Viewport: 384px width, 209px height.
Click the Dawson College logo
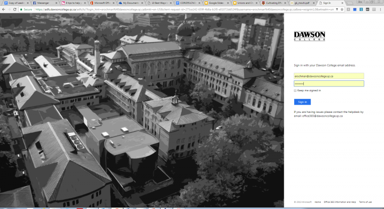pyautogui.click(x=309, y=36)
